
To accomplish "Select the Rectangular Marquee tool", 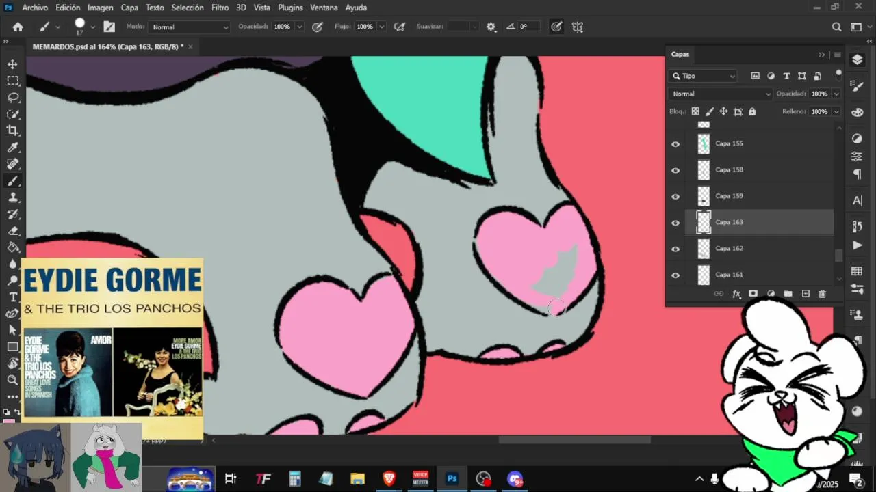I will point(12,81).
